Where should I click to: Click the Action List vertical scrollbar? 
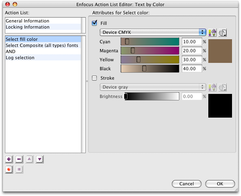(83, 94)
